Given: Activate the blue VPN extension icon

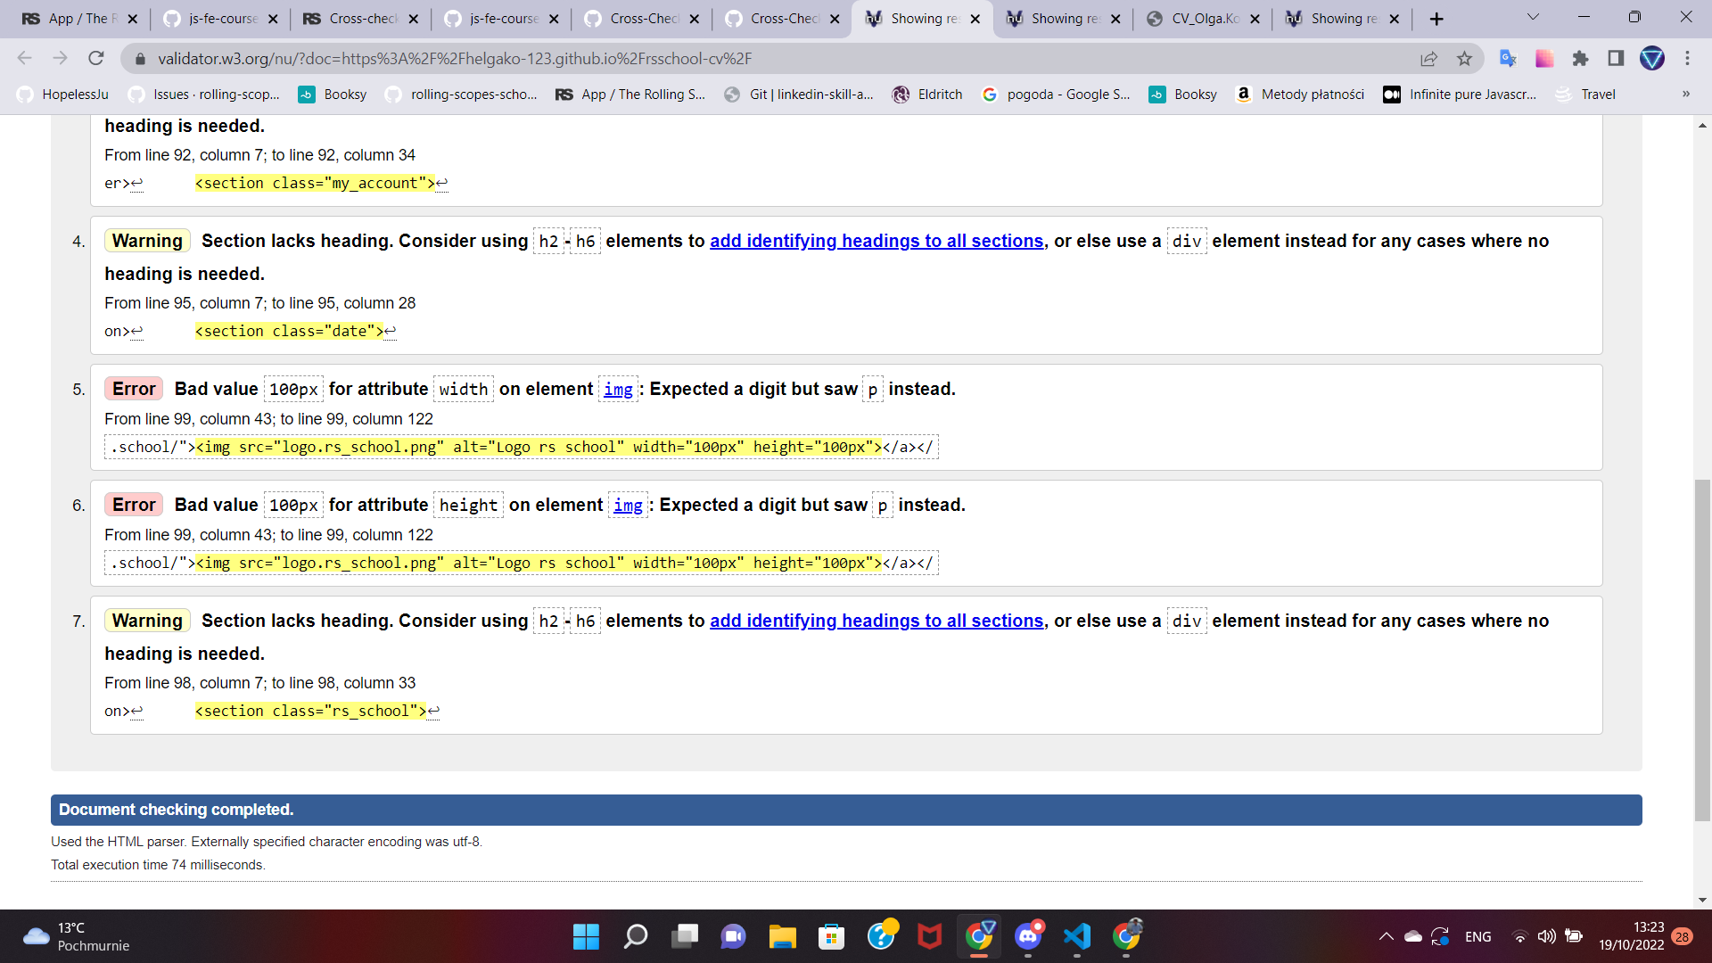Looking at the screenshot, I should point(1654,59).
